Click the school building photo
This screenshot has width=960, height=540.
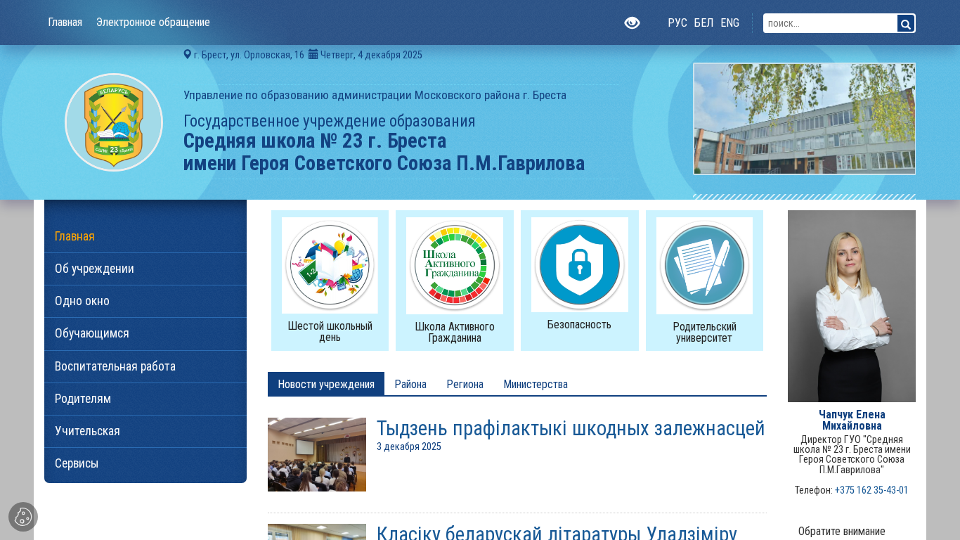point(804,119)
